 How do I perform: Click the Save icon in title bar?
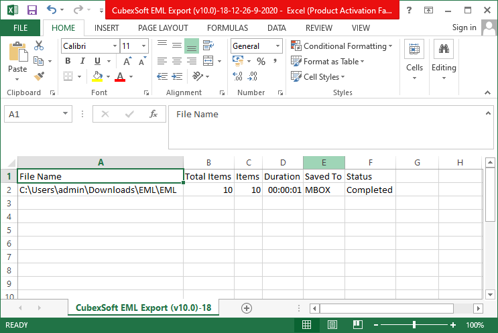[x=32, y=10]
